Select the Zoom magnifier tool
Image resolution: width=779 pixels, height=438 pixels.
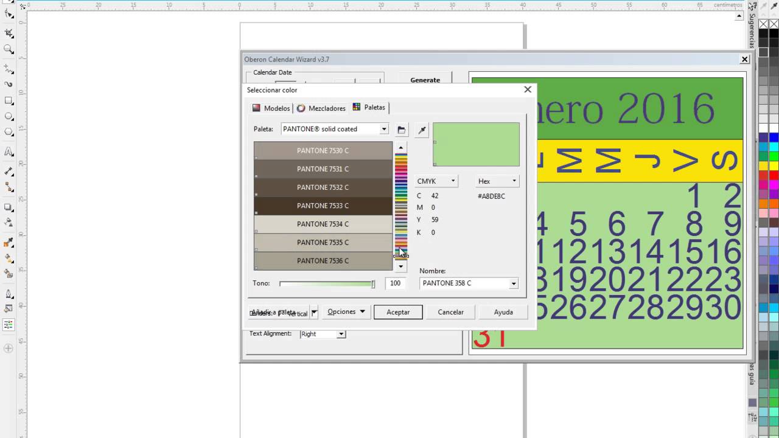[9, 49]
